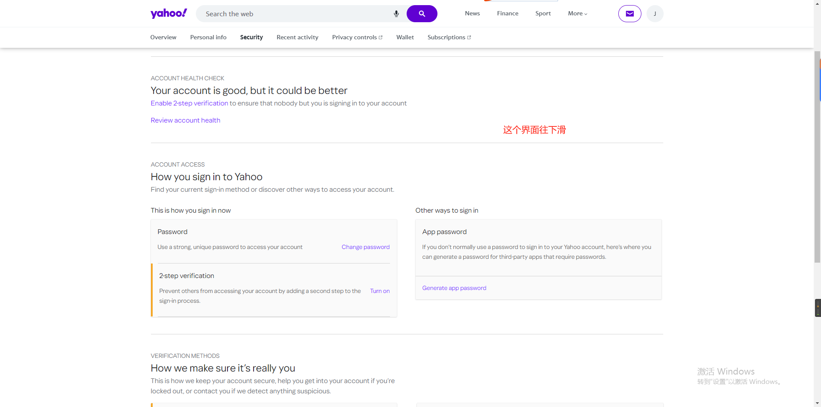This screenshot has height=407, width=821.
Task: Open the News link
Action: click(472, 13)
